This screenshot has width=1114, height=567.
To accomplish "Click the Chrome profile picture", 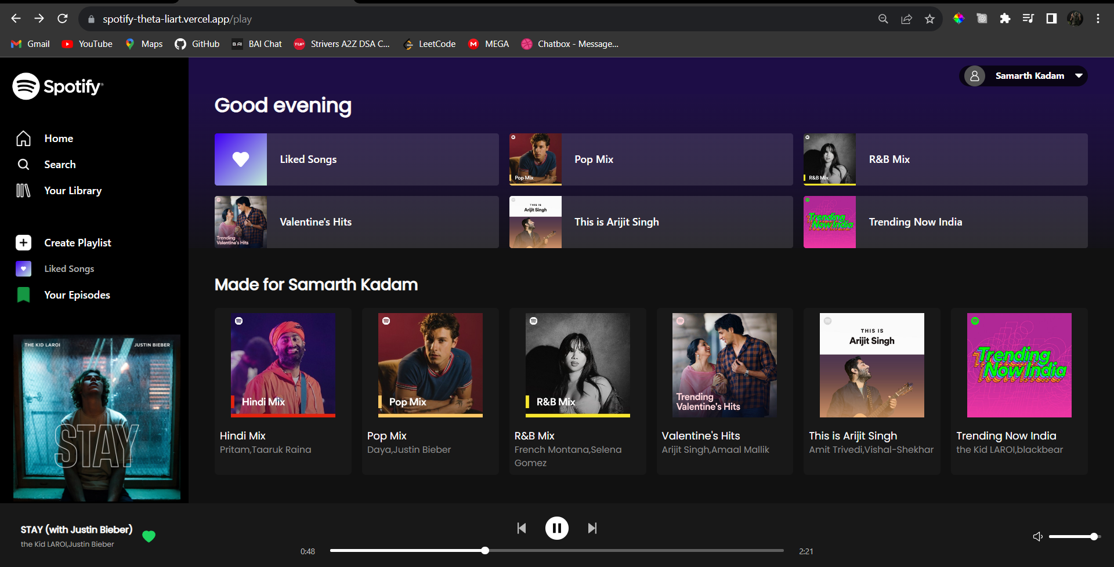I will (x=1075, y=19).
